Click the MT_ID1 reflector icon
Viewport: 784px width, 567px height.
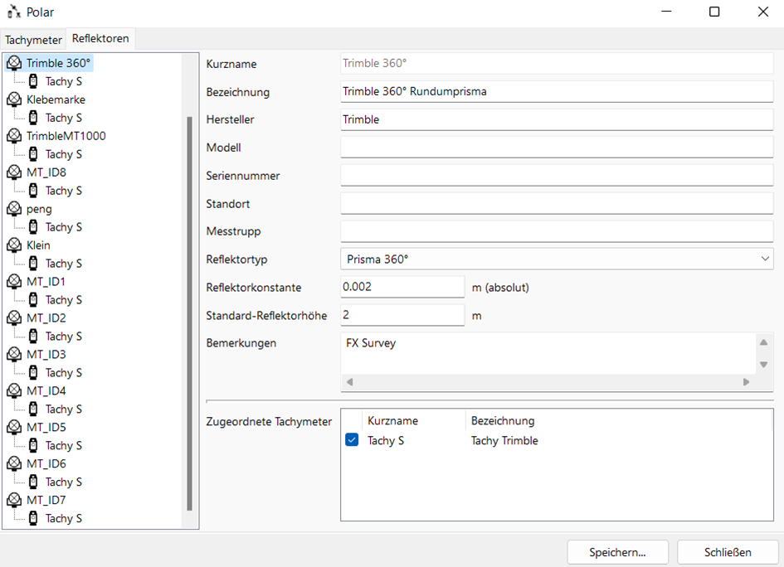14,282
